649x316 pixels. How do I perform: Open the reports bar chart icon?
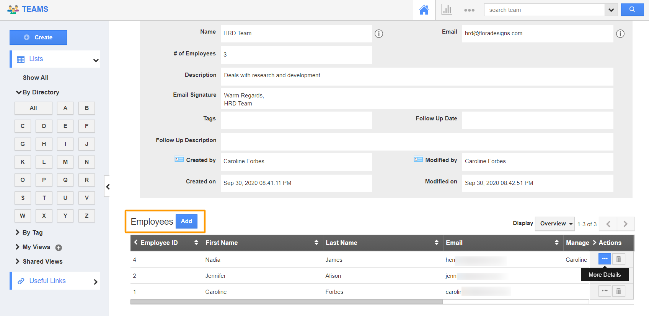[x=447, y=10]
